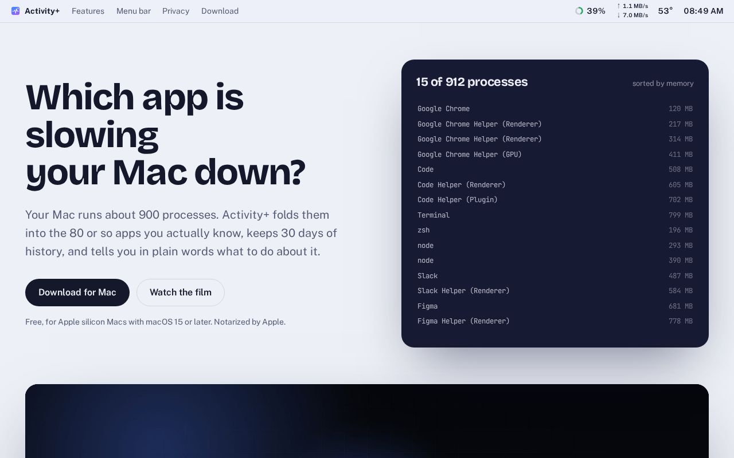This screenshot has height=458, width=734.
Task: Click the 'sorted by memory' label
Action: tap(663, 84)
